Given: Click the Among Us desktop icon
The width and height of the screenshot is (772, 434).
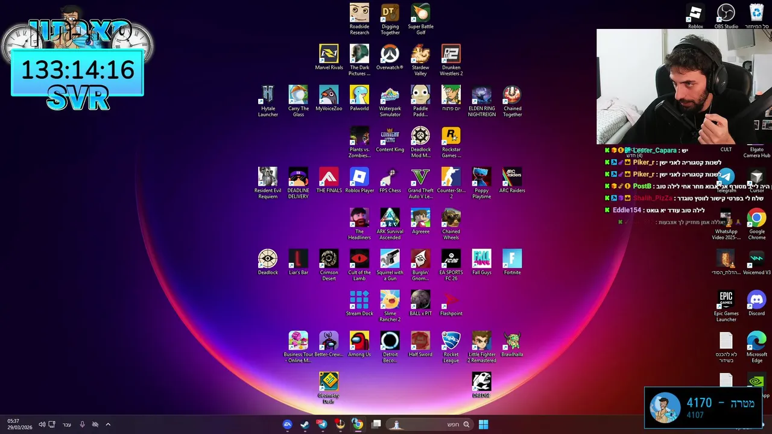Looking at the screenshot, I should click(359, 344).
